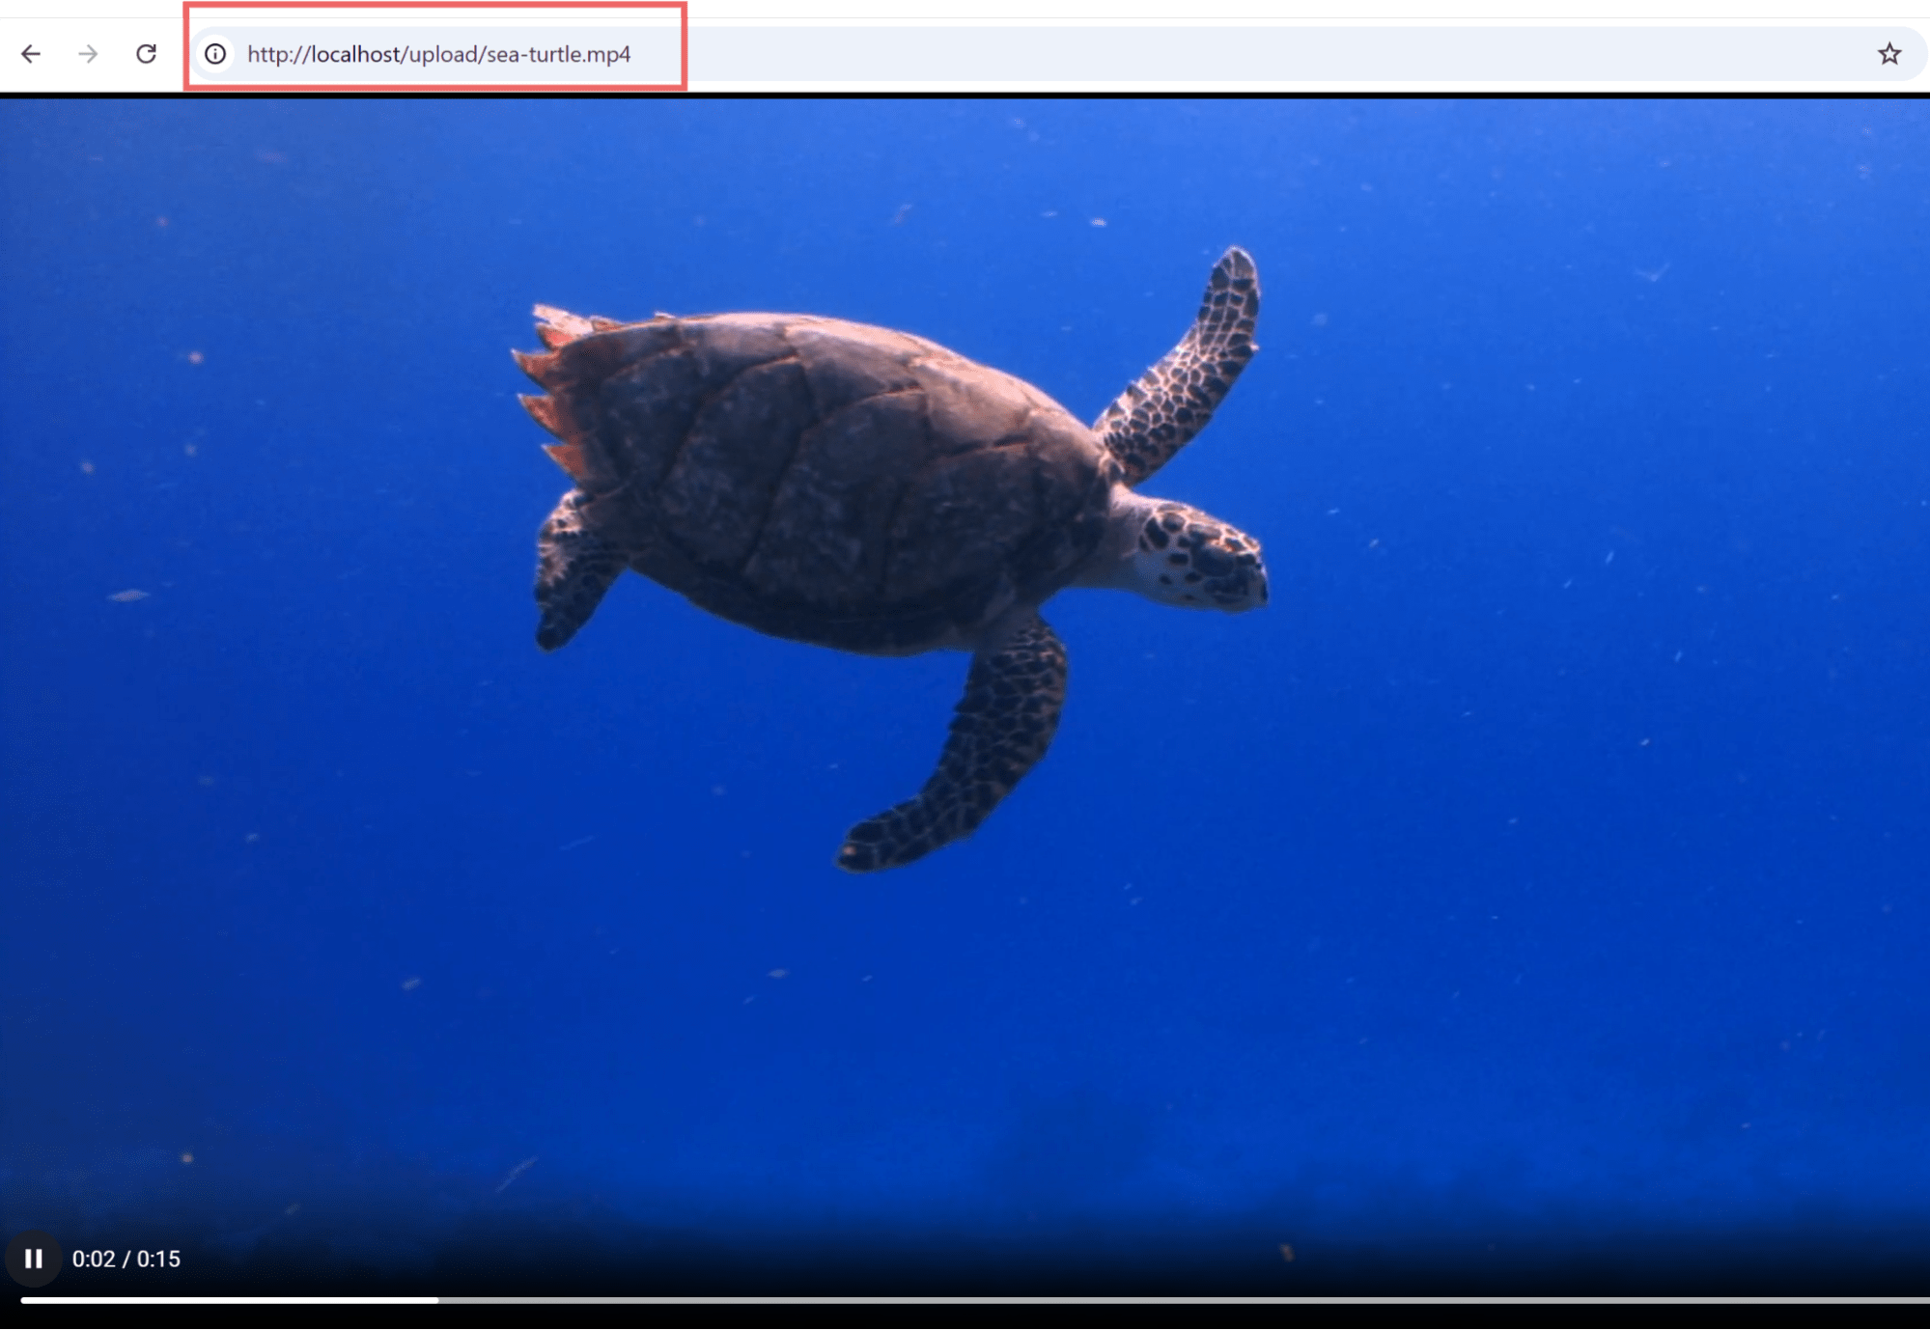The height and width of the screenshot is (1330, 1930).
Task: Jump to the start of the video timeline
Action: point(23,1300)
